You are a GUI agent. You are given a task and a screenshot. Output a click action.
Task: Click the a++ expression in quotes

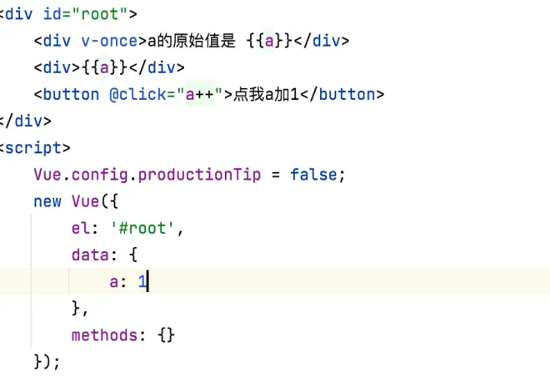tap(199, 95)
